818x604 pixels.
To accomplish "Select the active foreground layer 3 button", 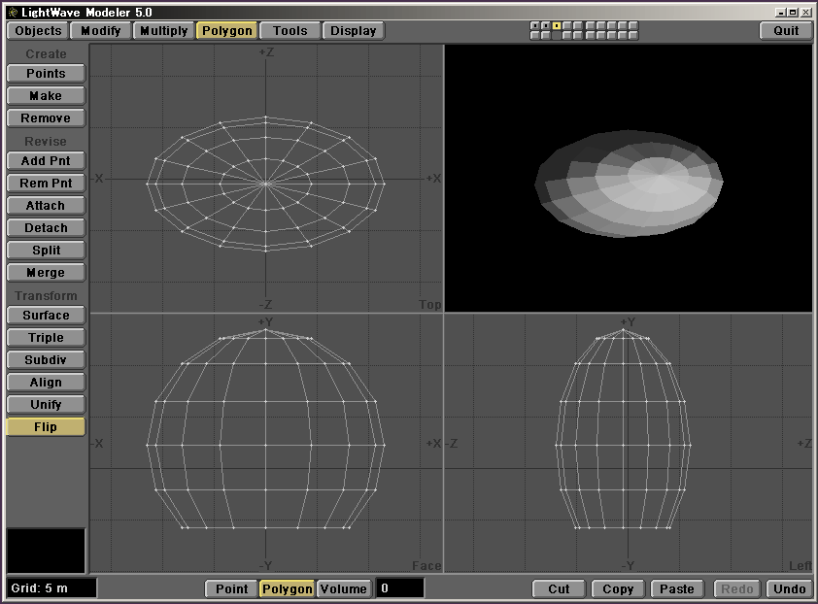I will coord(557,25).
